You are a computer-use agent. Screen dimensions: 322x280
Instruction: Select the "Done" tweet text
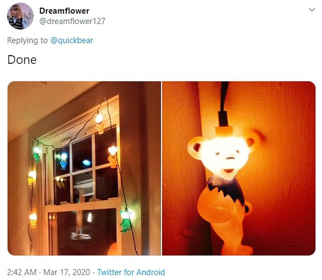[22, 60]
